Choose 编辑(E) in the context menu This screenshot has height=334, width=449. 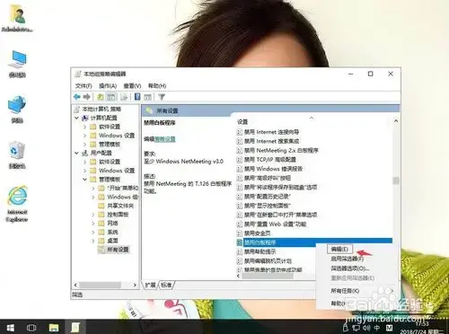coord(340,249)
